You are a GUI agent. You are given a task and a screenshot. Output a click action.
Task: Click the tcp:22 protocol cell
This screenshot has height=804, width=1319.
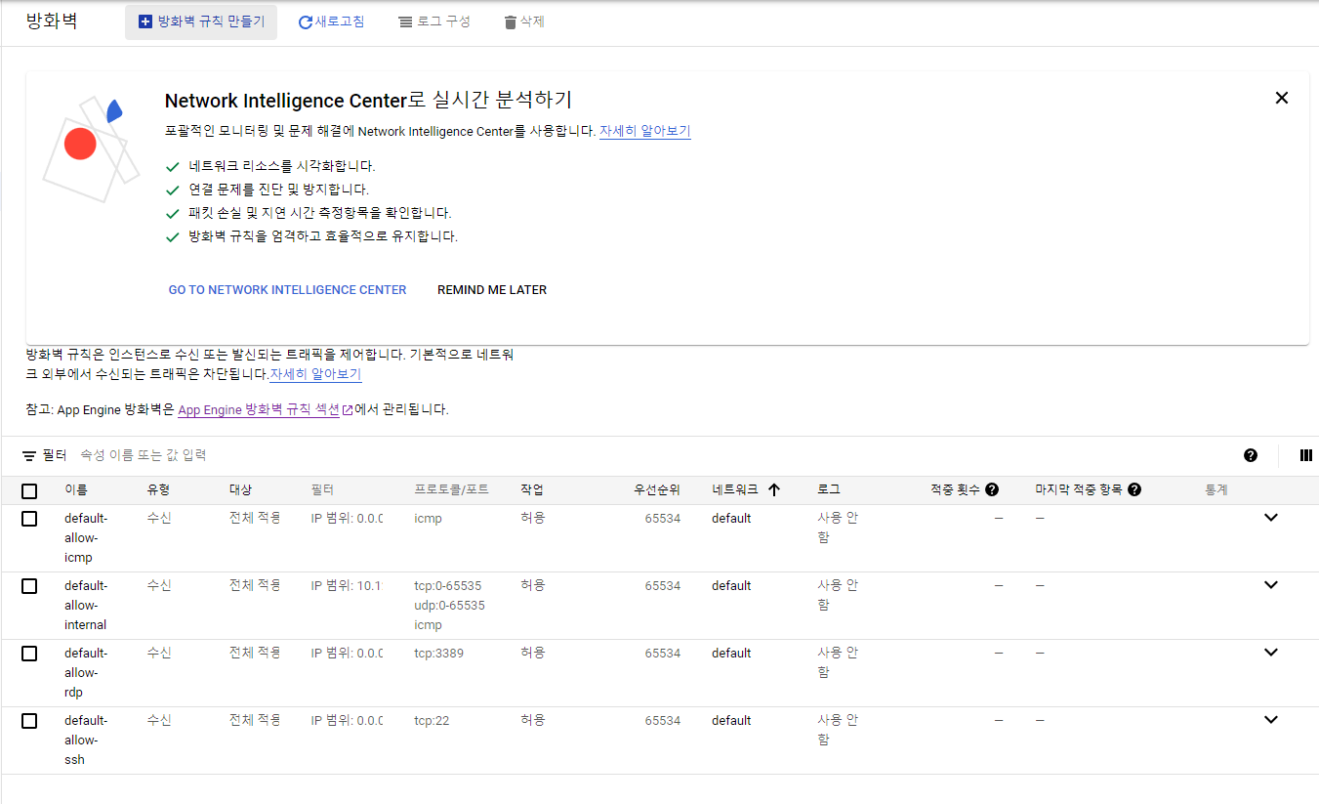point(432,721)
